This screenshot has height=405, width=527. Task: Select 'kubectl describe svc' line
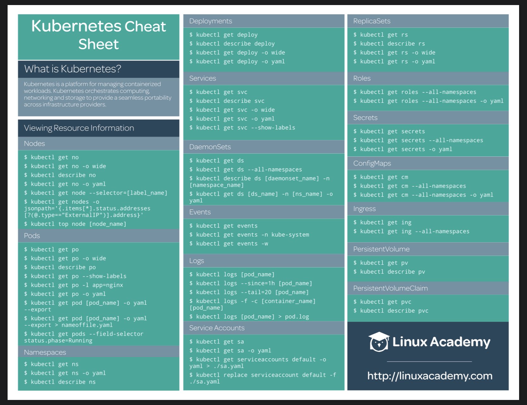point(227,101)
